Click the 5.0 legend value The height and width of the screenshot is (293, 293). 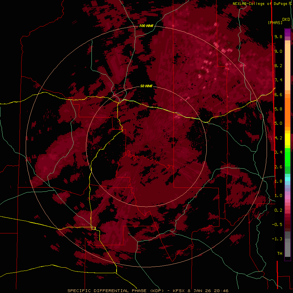coord(278,123)
